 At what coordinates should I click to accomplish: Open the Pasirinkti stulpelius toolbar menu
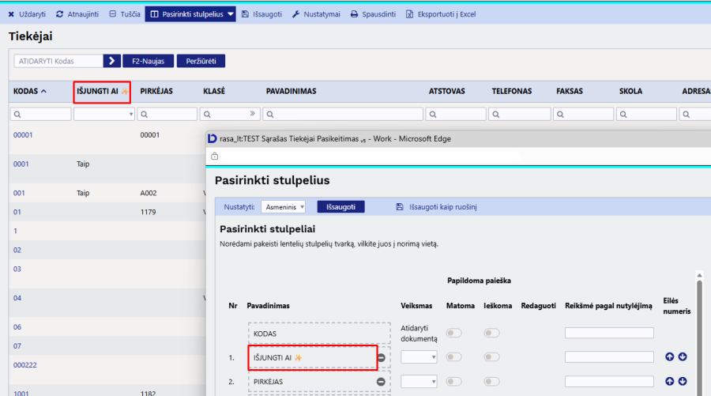[x=190, y=14]
